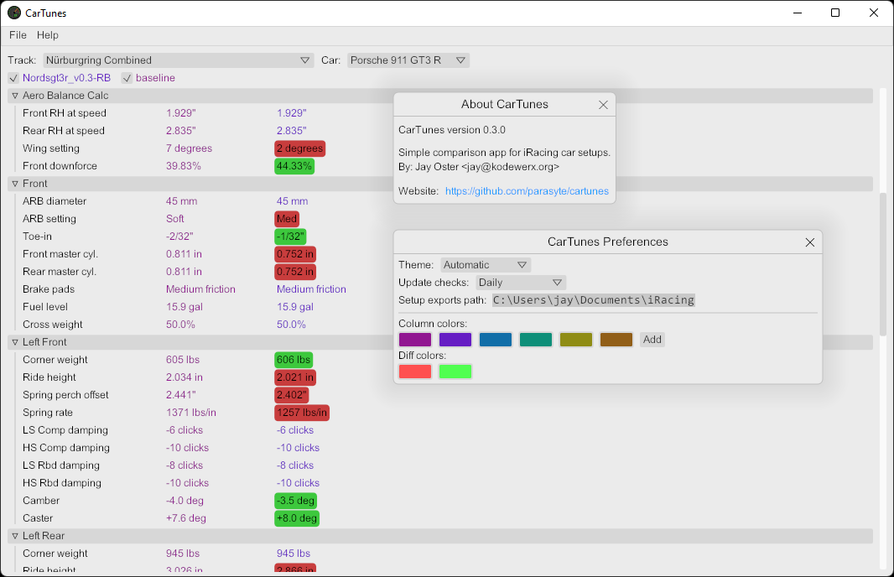This screenshot has width=894, height=577.
Task: Click the 'Soft' ARB setting value
Action: (175, 219)
